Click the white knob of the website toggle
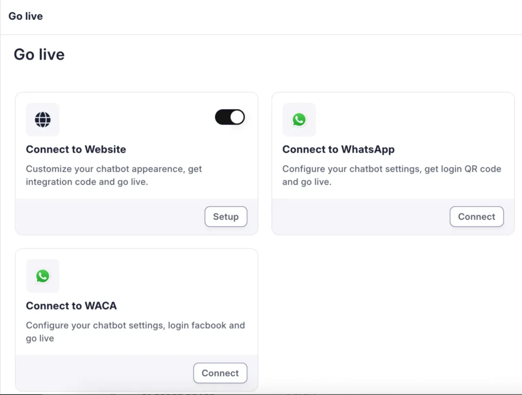 point(237,117)
